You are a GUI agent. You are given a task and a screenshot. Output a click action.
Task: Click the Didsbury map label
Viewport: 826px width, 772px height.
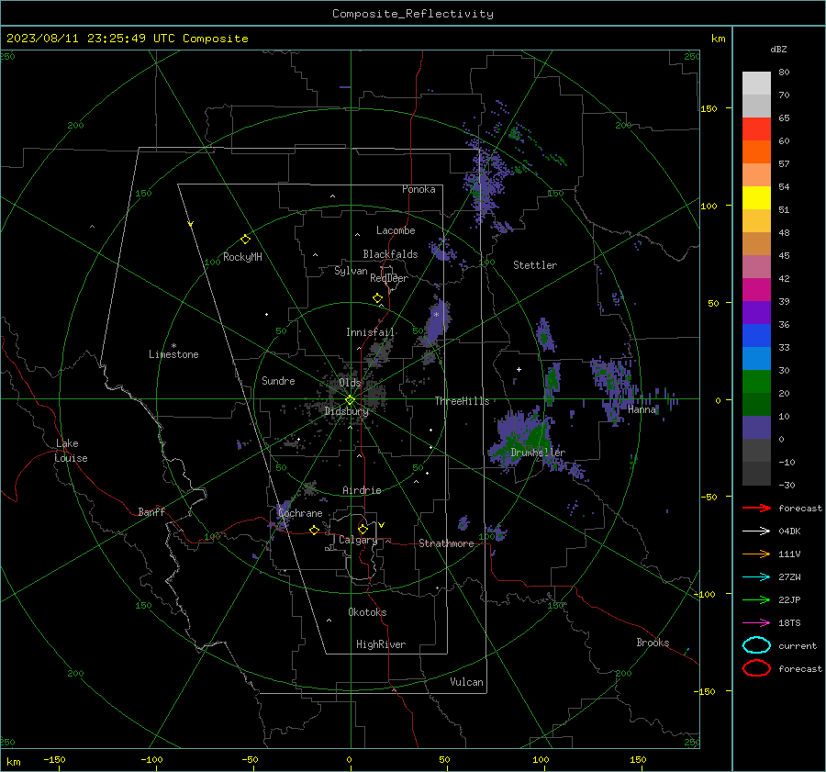click(347, 411)
